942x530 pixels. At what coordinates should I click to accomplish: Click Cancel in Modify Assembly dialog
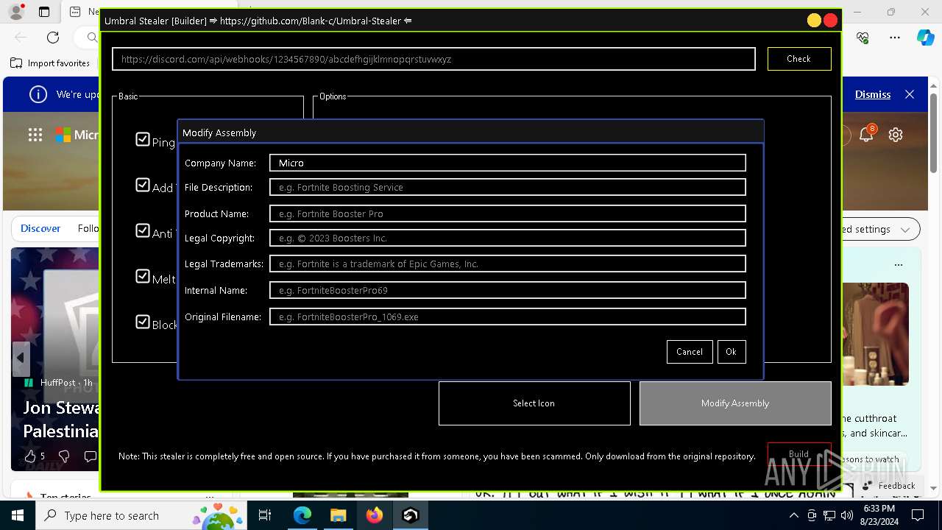coord(690,352)
